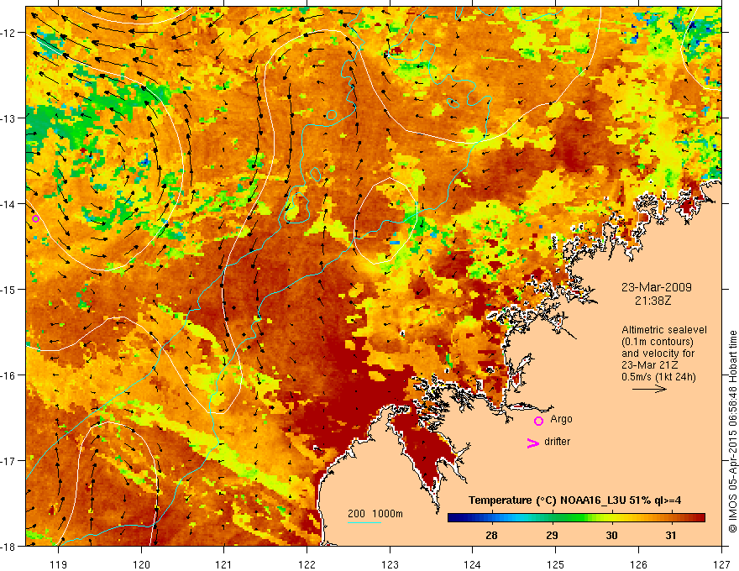Click the 'and velocity for' caption line
Screen dimensions: 739x571
pyautogui.click(x=658, y=354)
